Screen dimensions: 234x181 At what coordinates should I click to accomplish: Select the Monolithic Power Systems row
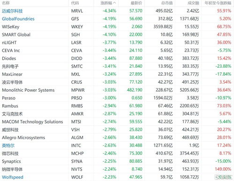pyautogui.click(x=117, y=90)
